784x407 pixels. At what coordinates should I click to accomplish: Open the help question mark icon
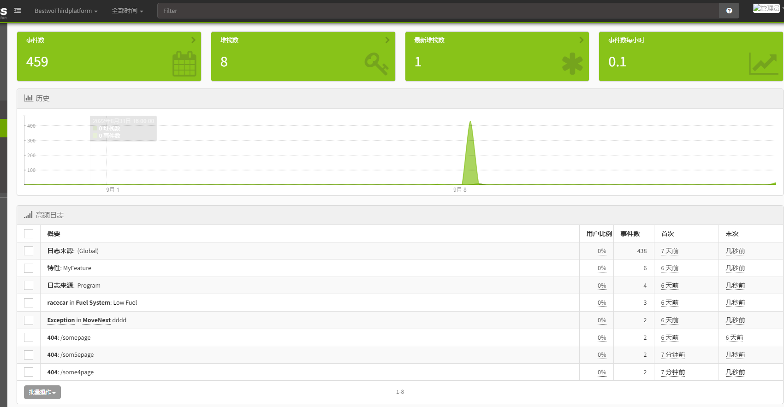point(729,11)
